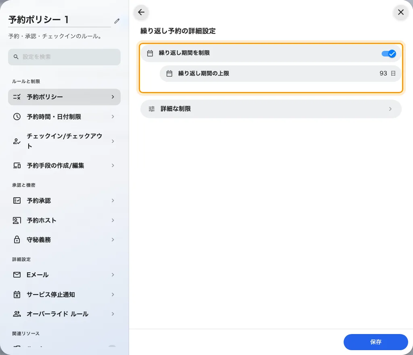
Task: Click the 予約ポリシー checklist icon
Action: 17,97
